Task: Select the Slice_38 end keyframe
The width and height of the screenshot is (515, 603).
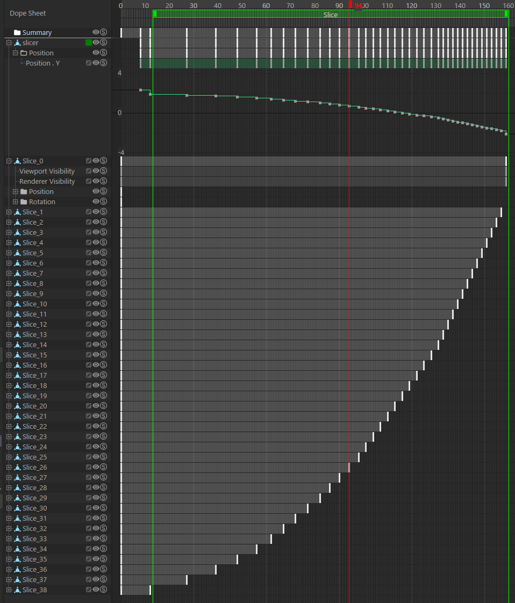Action: coord(150,590)
